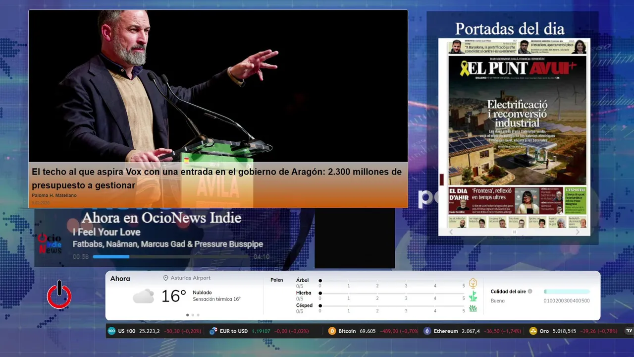Click author name Paloma H. Matellano

click(54, 195)
